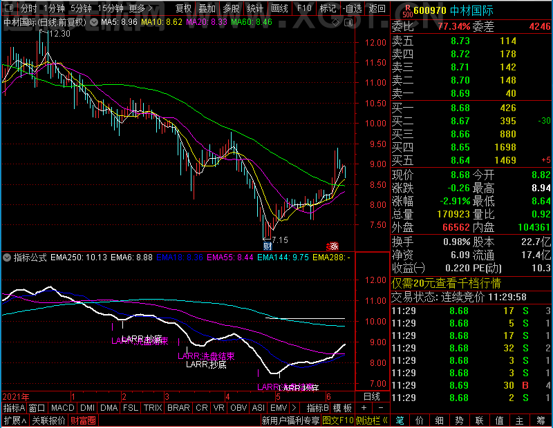Switch indicator to DMI
The height and width of the screenshot is (428, 553).
coord(87,408)
